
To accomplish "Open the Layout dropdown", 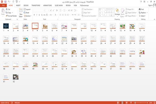I will coord(27,9).
